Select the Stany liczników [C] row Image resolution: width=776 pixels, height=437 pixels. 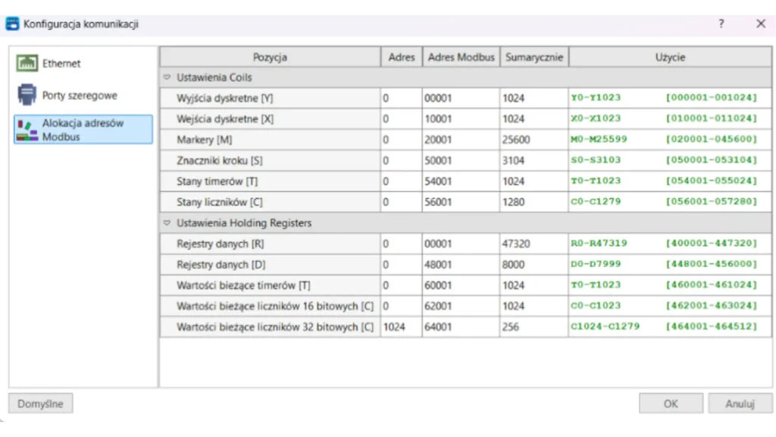(x=466, y=202)
